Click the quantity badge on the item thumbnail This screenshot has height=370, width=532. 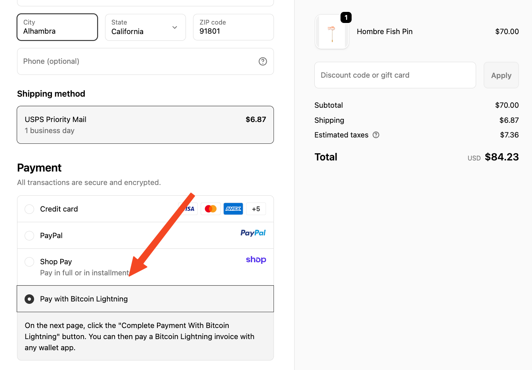tap(346, 17)
